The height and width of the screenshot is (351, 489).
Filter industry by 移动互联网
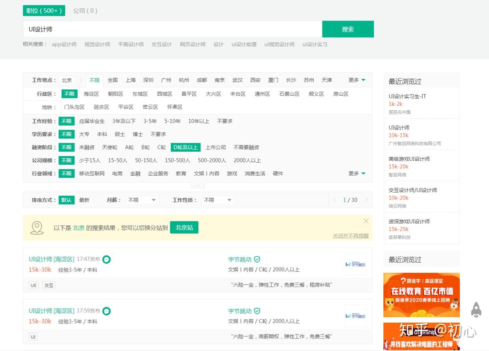92,173
